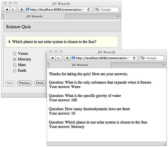The image size is (168, 147).
Task: Click back arrow in Science Quiz window
Action: click(7, 10)
